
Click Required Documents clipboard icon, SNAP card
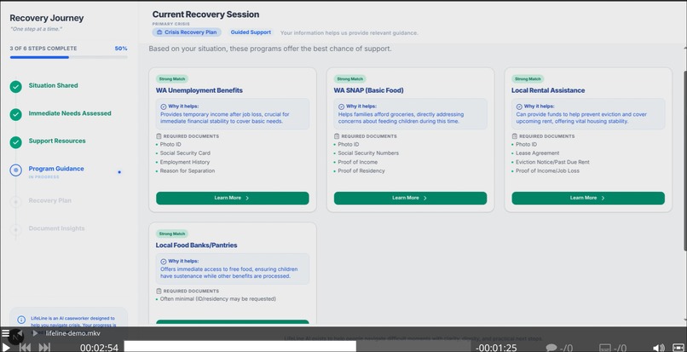click(337, 136)
